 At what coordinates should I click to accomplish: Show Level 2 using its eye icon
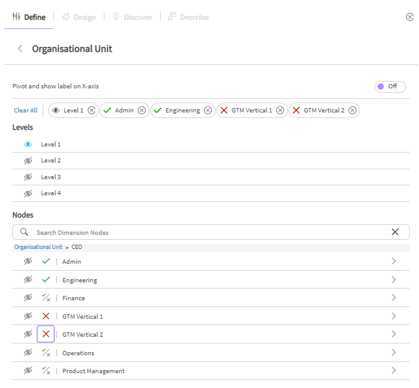[28, 161]
